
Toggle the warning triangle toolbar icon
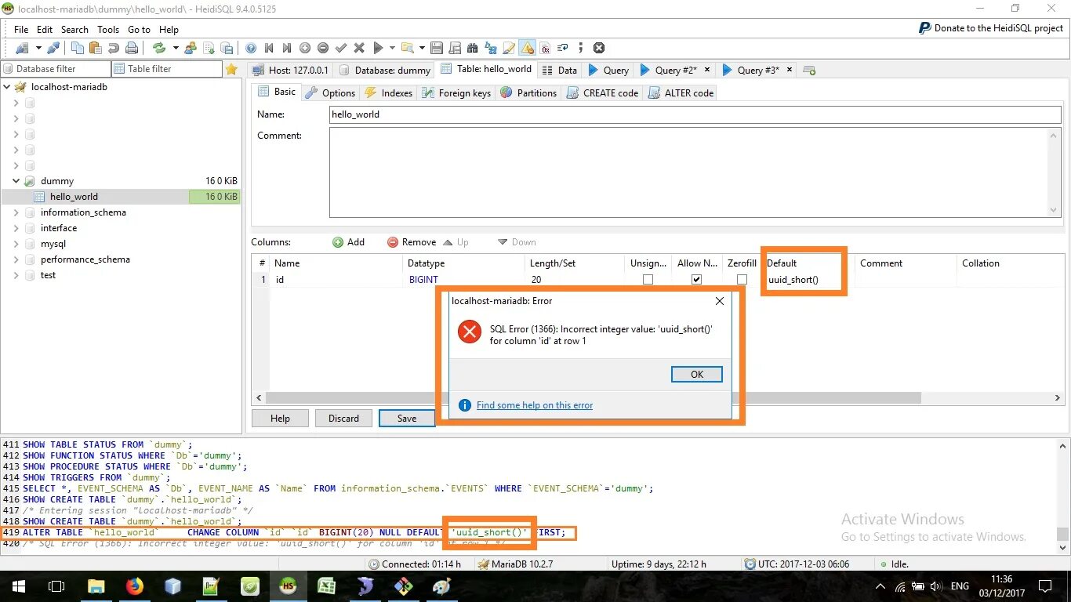tap(527, 48)
